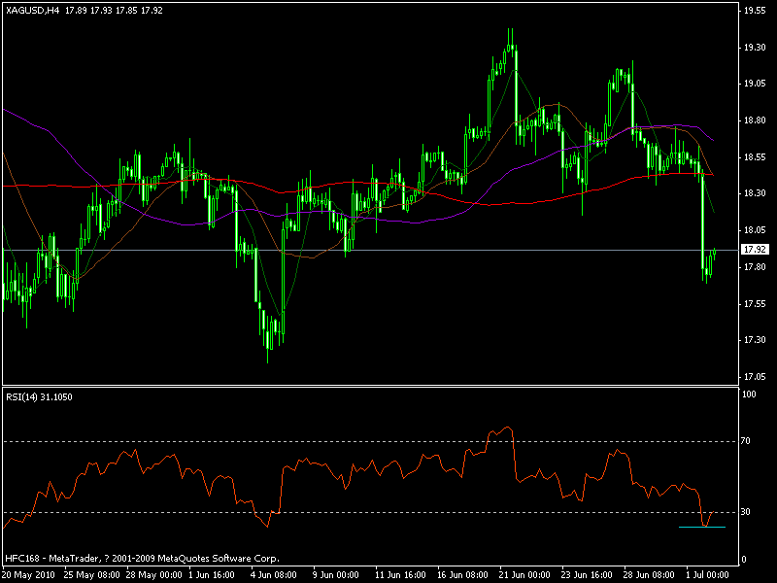Click the RSI 70 level label

[746, 441]
